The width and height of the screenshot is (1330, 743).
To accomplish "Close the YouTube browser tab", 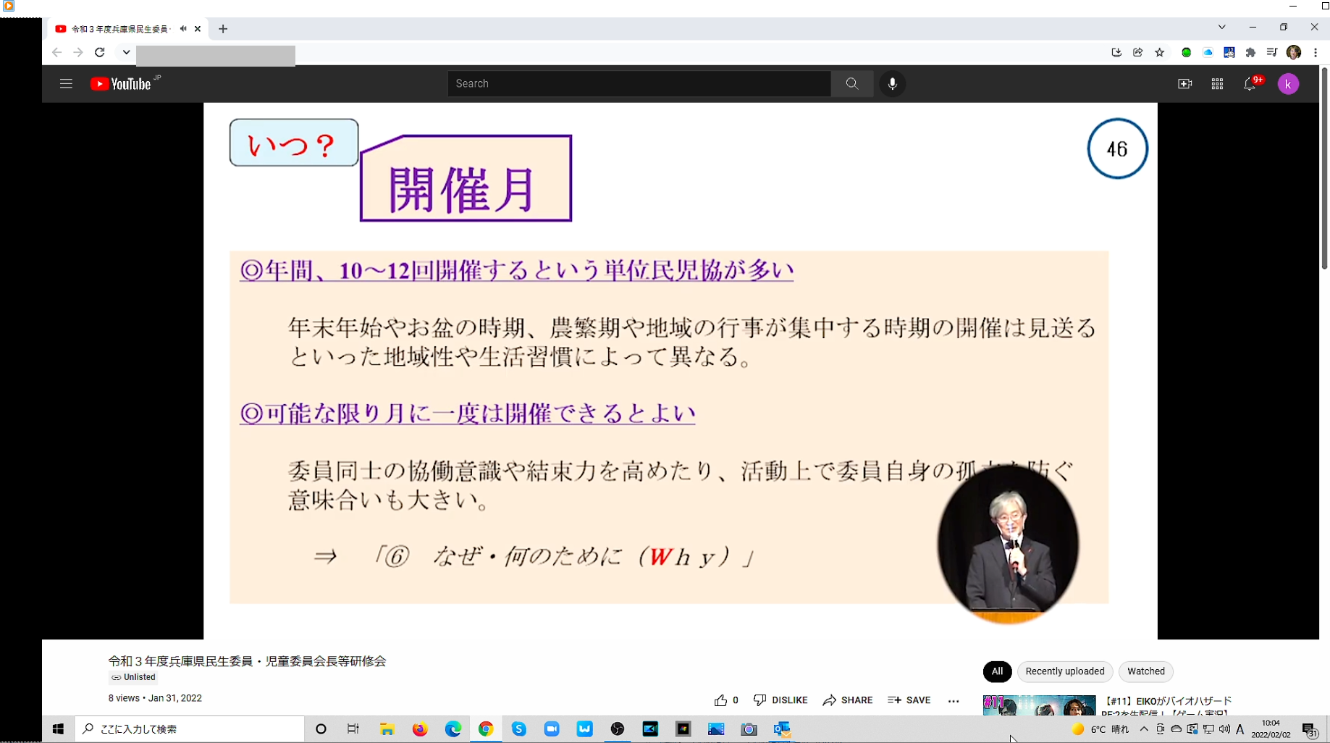I will [x=198, y=29].
